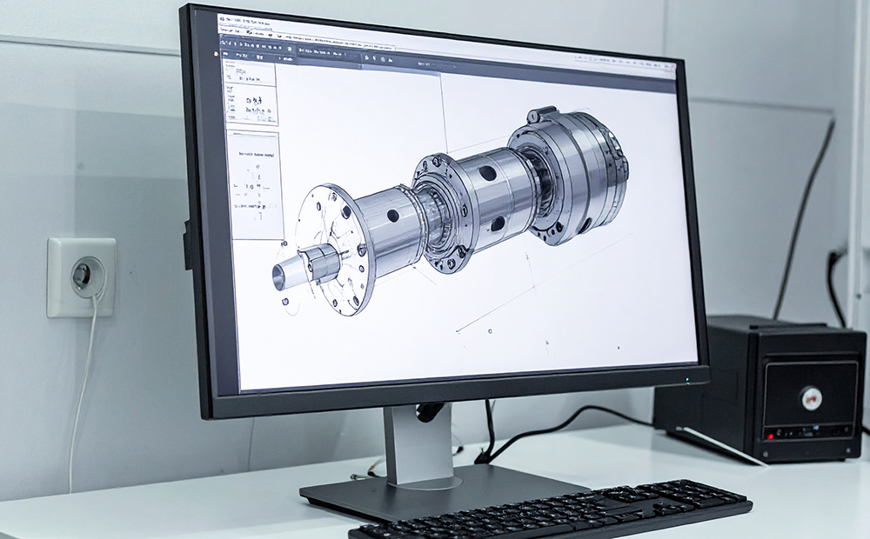
Task: Click the icon cluster in the upper left panel
Action: (x=254, y=101)
